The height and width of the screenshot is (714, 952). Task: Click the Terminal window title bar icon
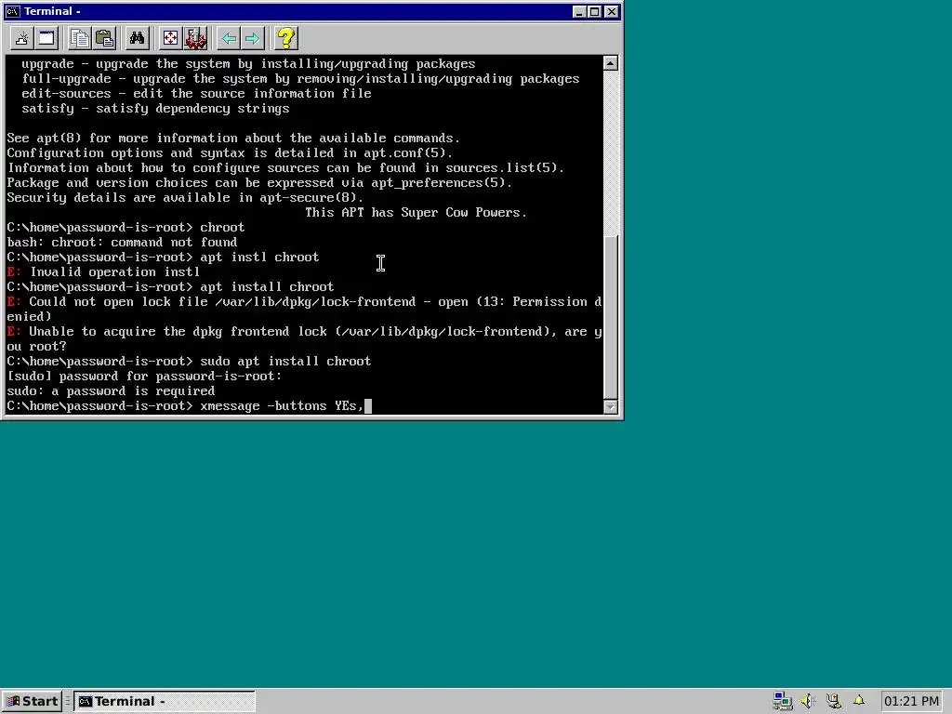pos(12,11)
